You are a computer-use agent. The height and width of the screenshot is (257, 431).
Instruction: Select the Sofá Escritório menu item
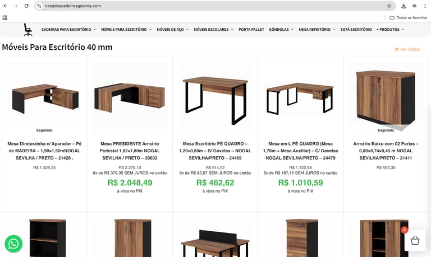[x=356, y=29]
